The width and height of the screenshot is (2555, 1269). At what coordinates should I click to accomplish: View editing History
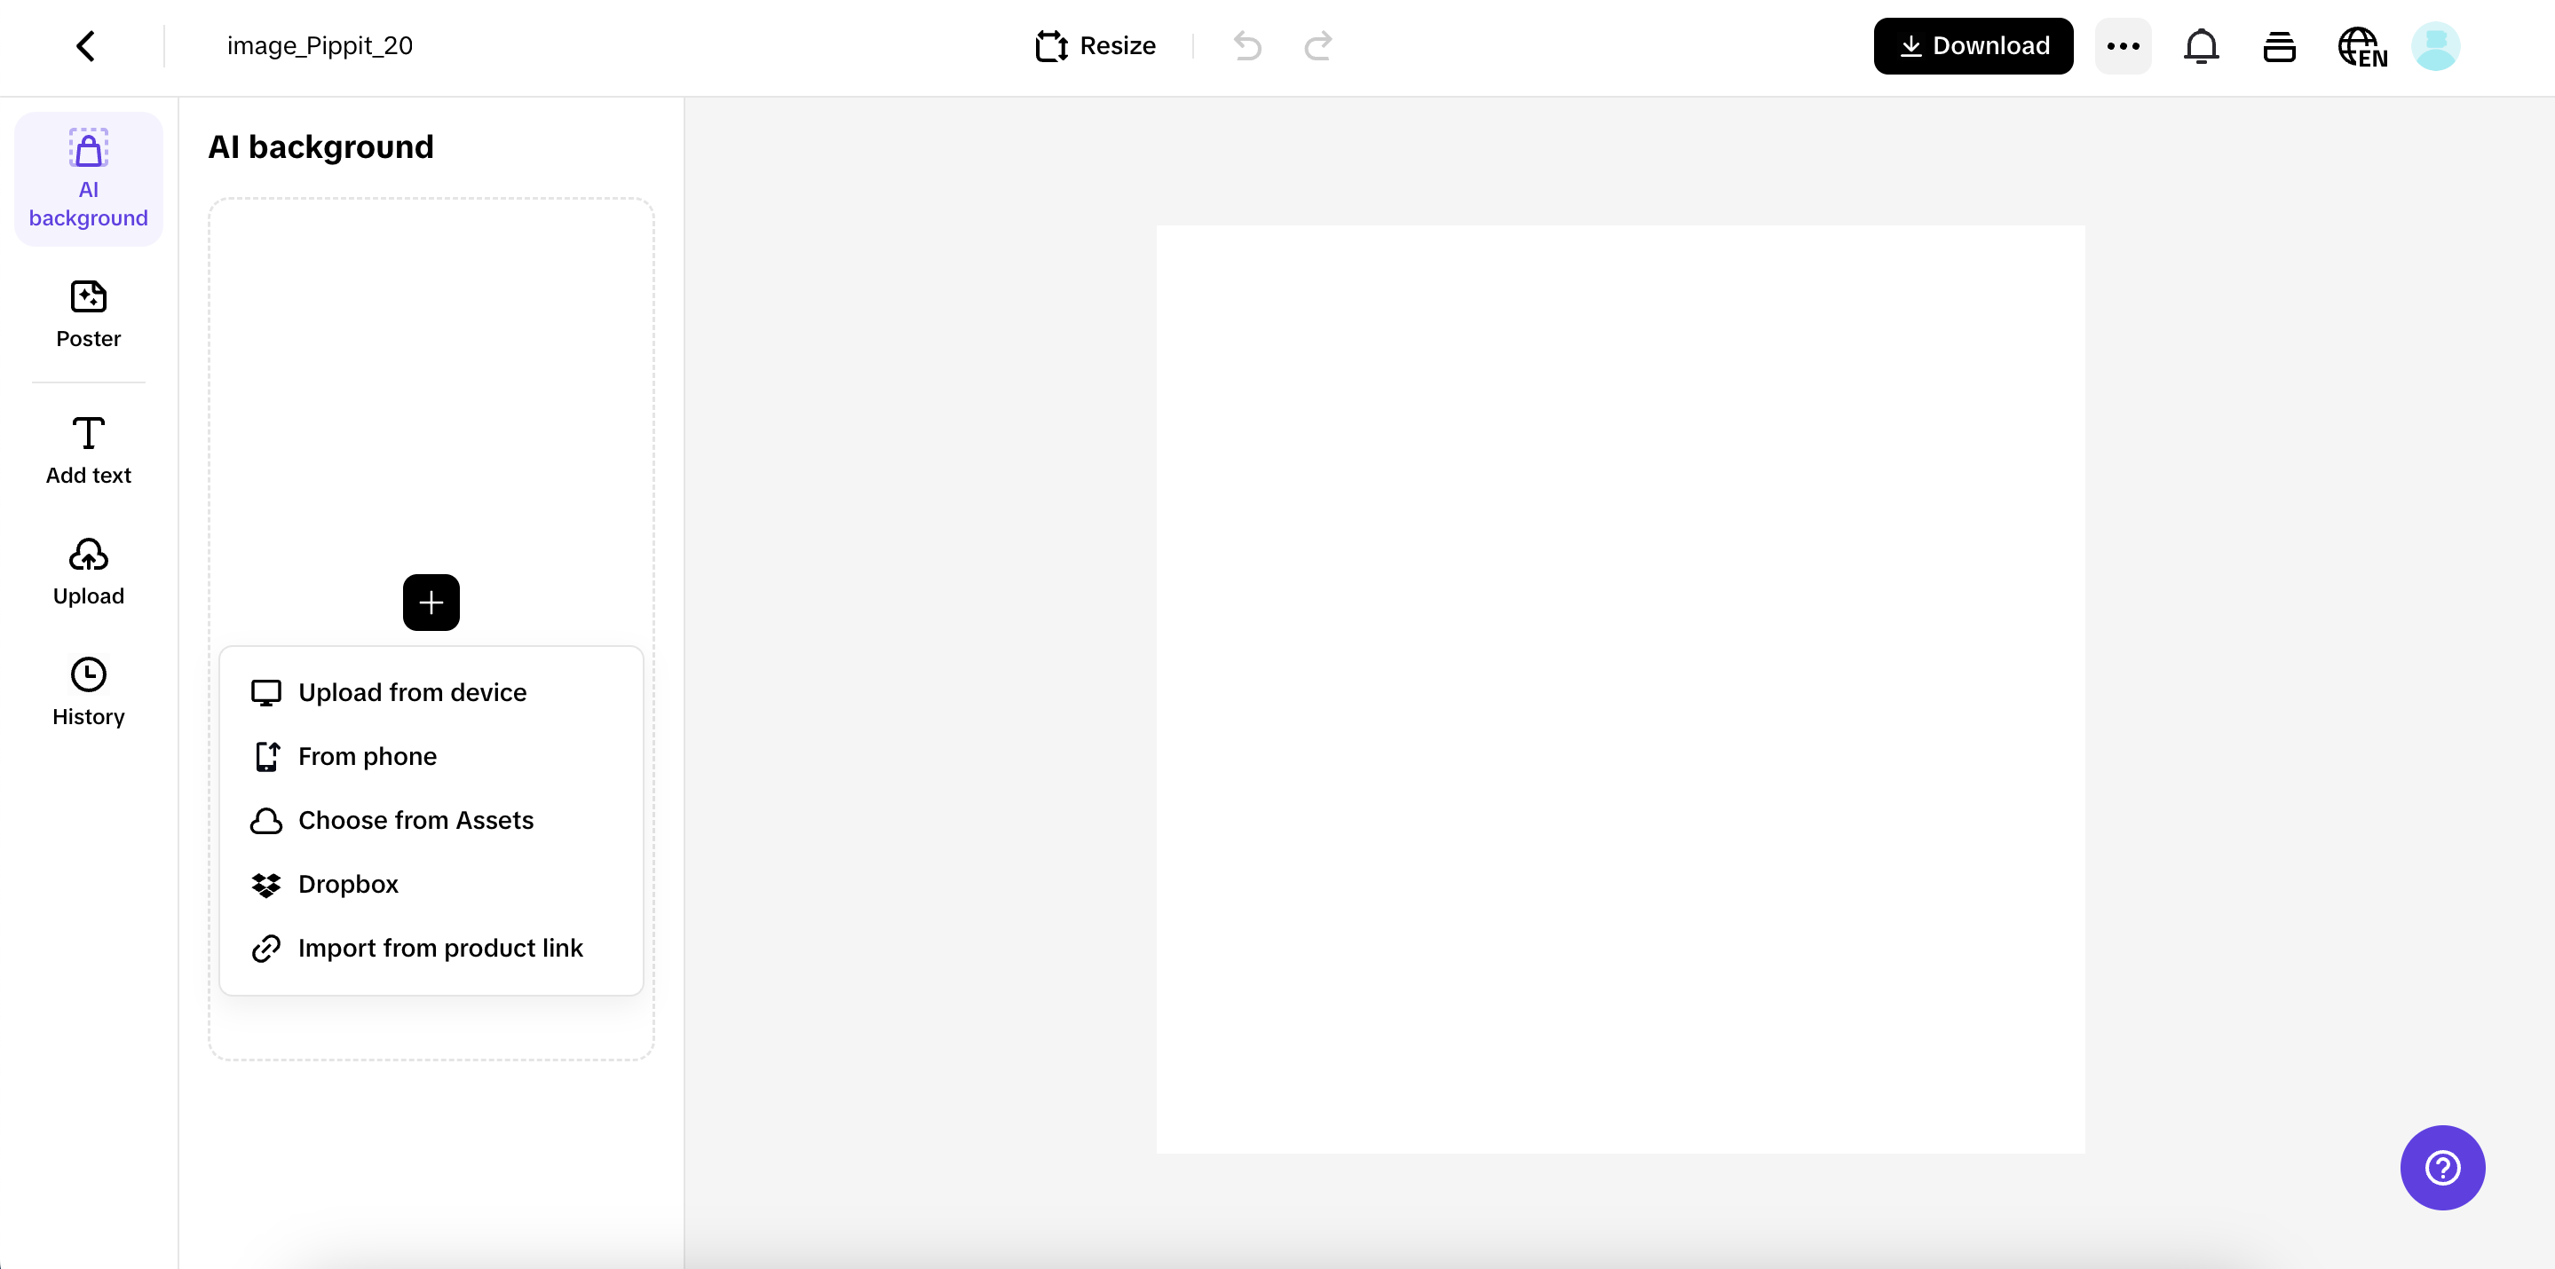pyautogui.click(x=87, y=691)
